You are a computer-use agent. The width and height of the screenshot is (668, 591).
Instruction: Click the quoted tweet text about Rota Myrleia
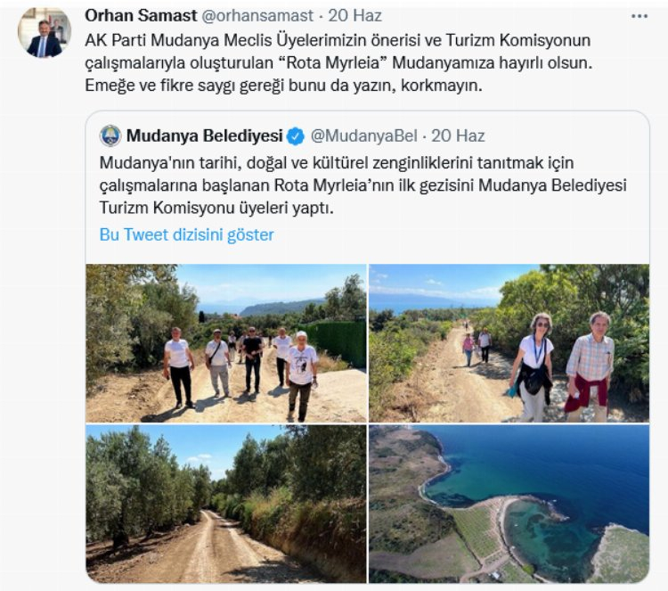tap(363, 185)
